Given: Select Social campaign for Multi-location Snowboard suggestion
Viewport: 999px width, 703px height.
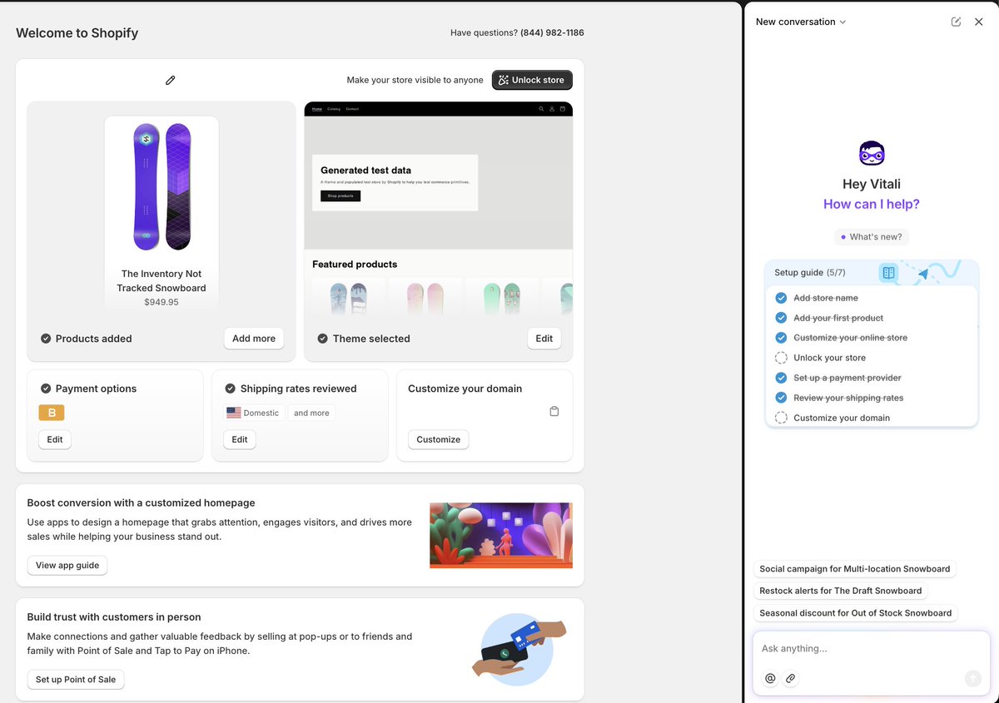Looking at the screenshot, I should [x=855, y=569].
